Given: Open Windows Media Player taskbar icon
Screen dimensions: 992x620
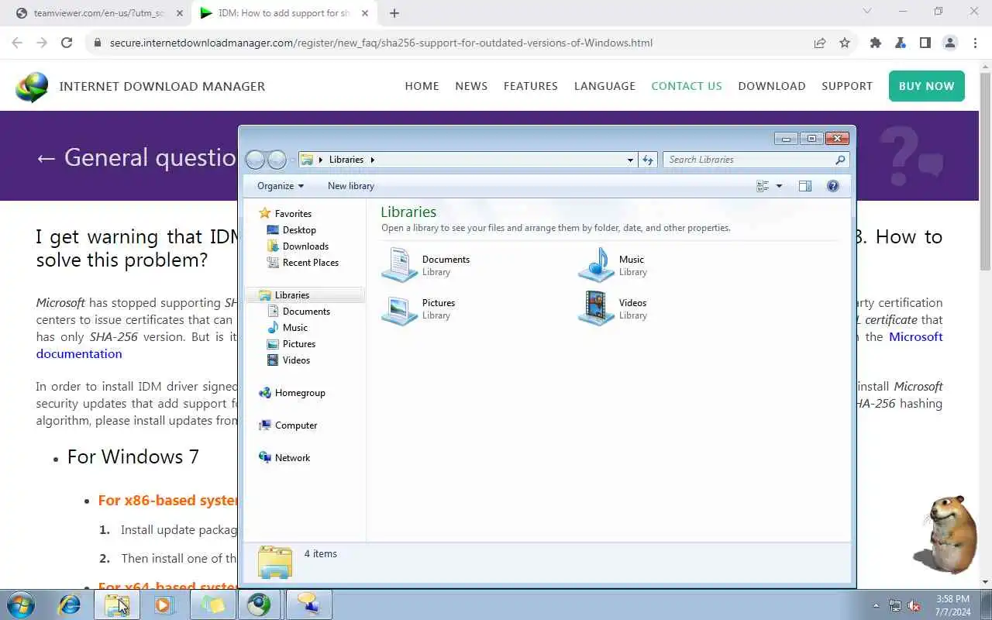Looking at the screenshot, I should (164, 604).
